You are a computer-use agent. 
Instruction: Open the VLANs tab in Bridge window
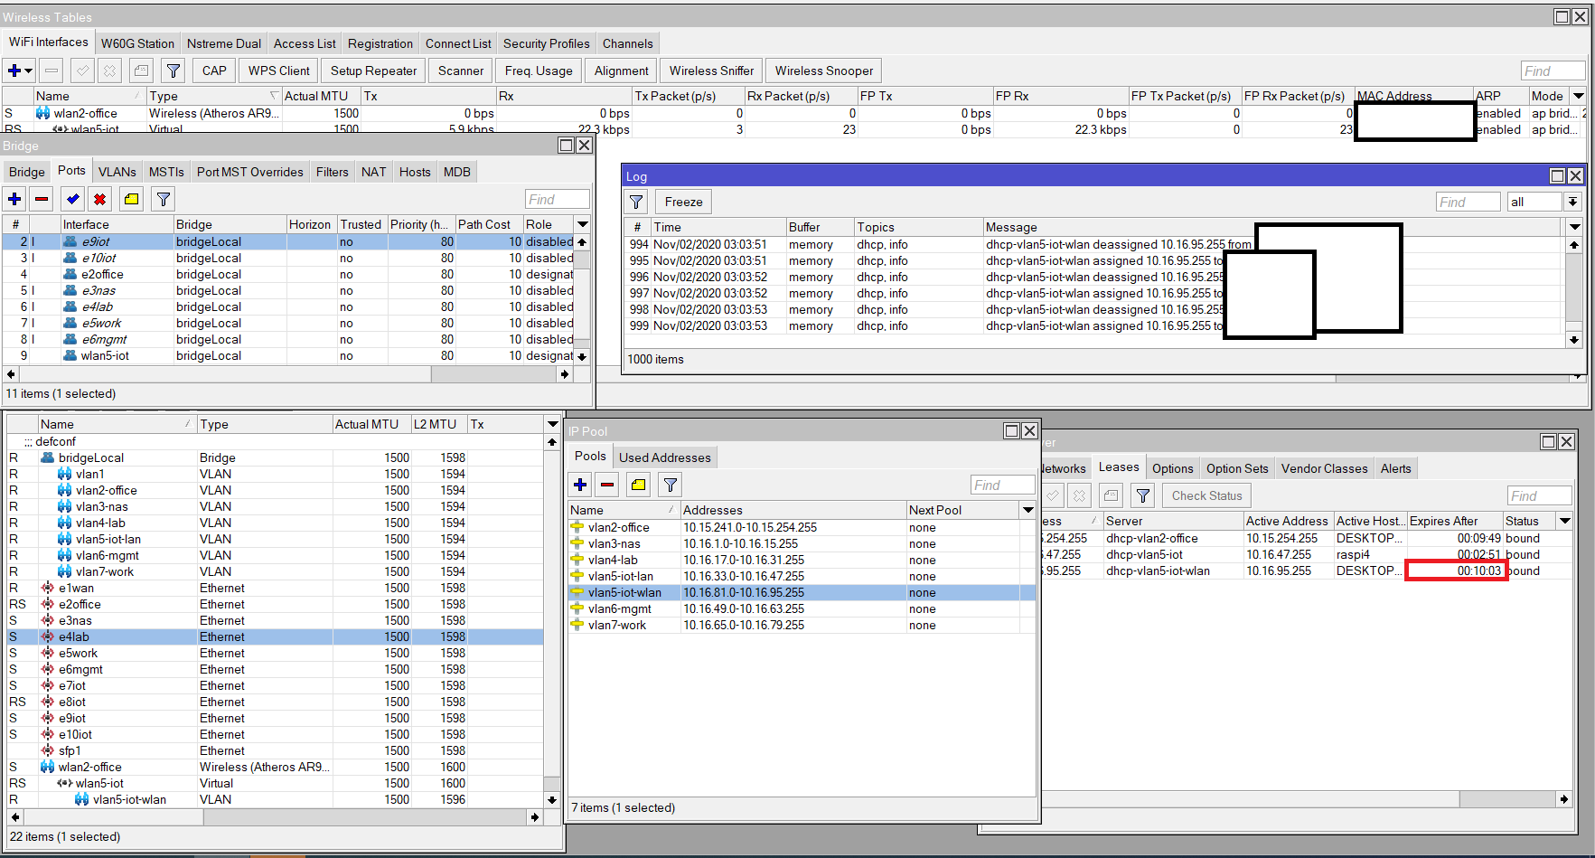[117, 172]
